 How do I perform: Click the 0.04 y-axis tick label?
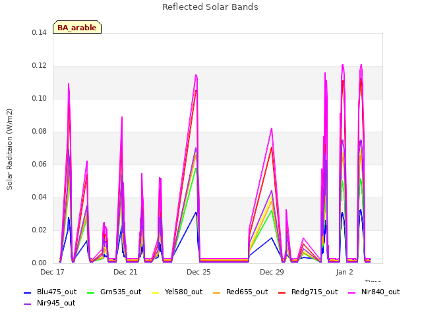(x=39, y=197)
